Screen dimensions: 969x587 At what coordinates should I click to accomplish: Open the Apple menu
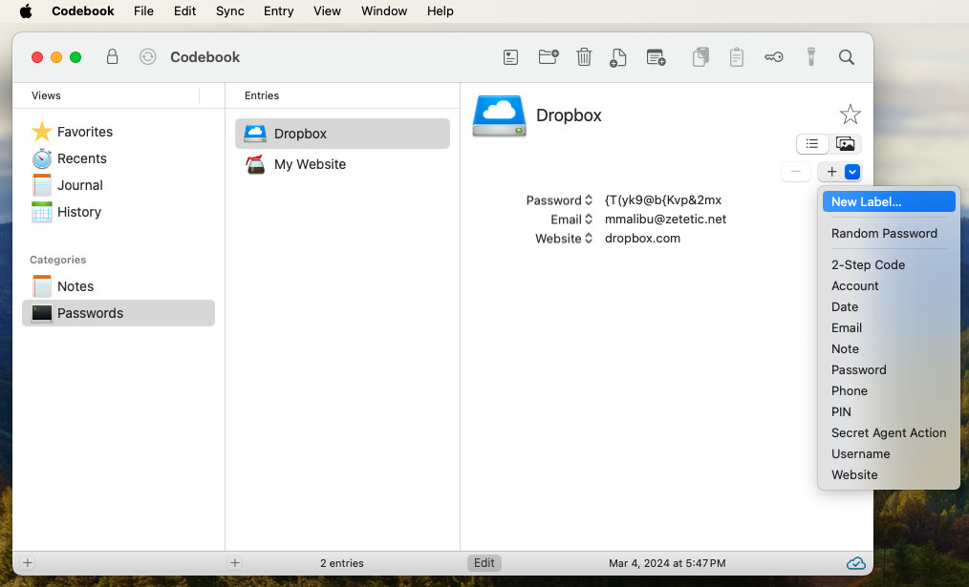pos(26,11)
